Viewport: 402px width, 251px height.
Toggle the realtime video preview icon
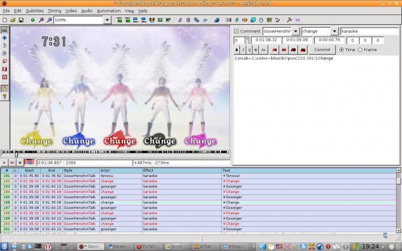tap(5, 88)
